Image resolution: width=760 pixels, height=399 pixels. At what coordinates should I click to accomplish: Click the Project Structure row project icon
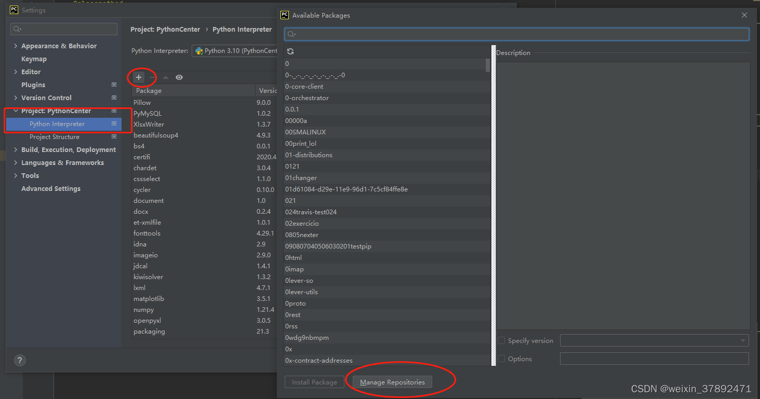pyautogui.click(x=114, y=137)
